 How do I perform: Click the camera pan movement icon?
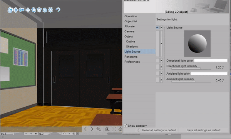(x=16, y=10)
